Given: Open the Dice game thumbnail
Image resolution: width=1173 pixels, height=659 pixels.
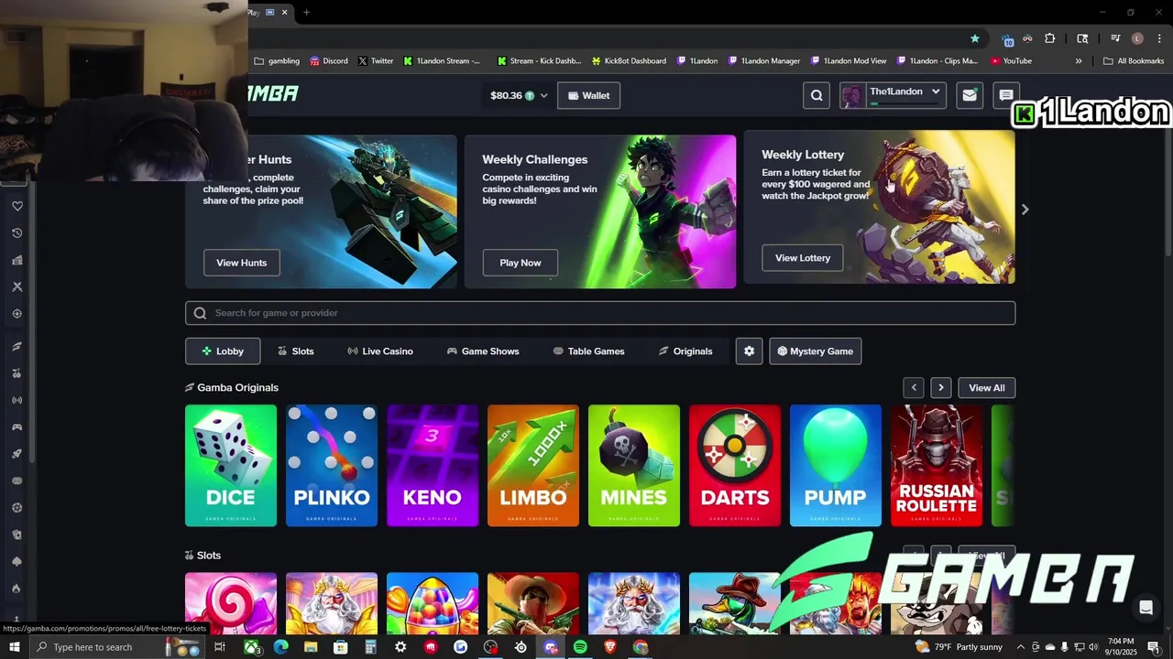Looking at the screenshot, I should (231, 466).
